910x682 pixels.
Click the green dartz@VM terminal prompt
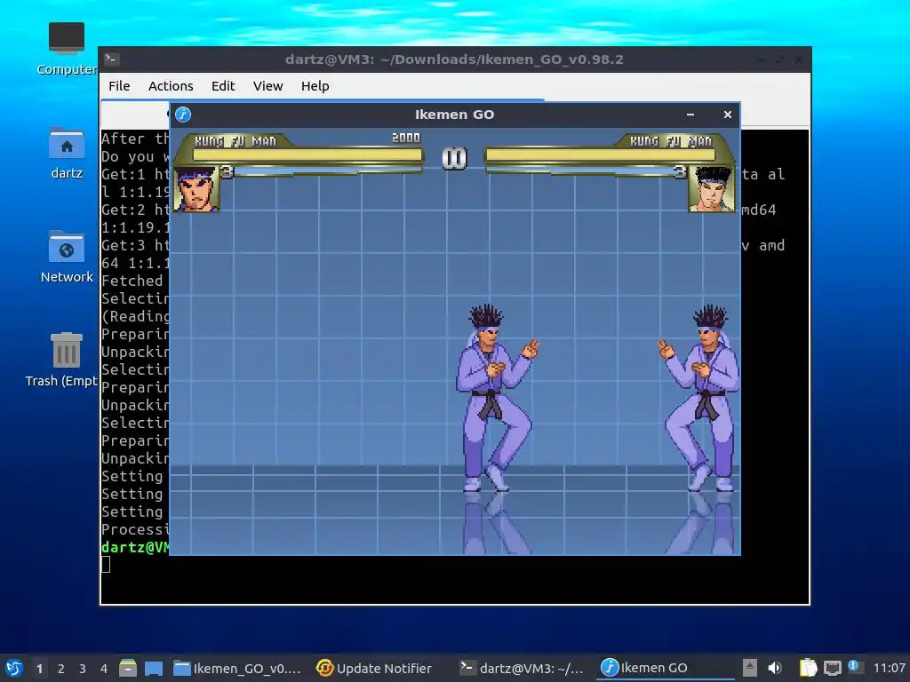[135, 547]
